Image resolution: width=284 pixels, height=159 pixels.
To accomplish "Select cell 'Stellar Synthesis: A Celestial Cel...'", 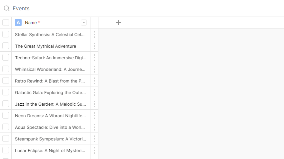I will pos(51,34).
